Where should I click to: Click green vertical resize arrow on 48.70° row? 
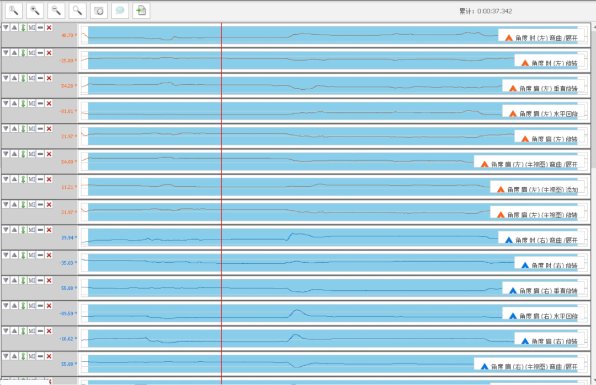point(23,28)
